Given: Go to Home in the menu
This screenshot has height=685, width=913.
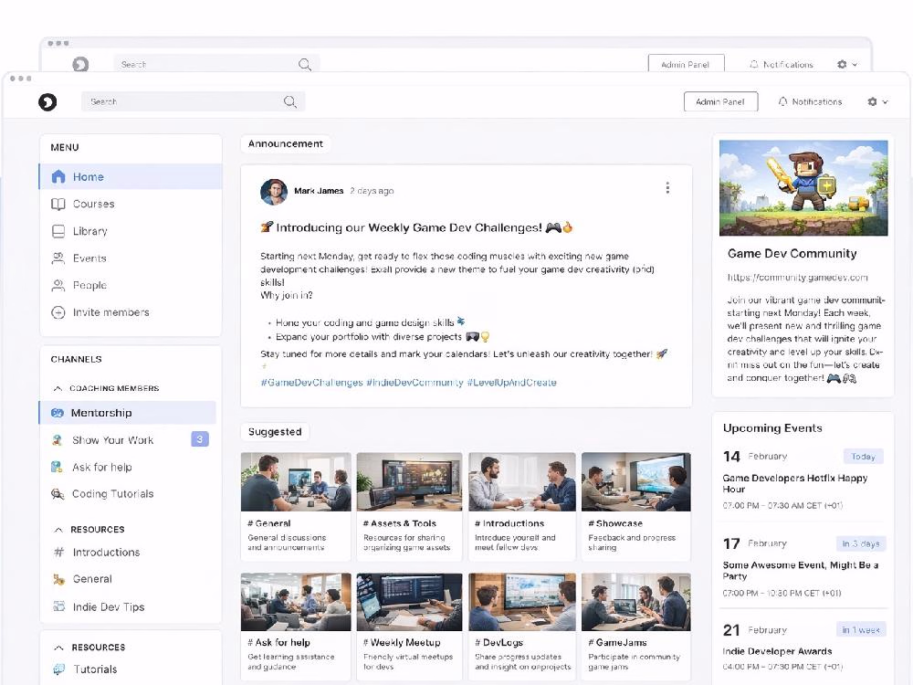Looking at the screenshot, I should tap(131, 176).
